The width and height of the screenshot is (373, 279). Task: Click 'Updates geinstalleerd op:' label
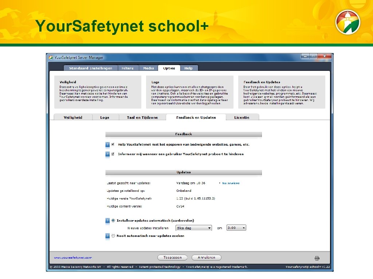coord(126,191)
